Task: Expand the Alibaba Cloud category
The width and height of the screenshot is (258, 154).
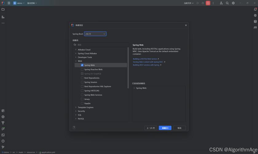Action: click(76, 50)
